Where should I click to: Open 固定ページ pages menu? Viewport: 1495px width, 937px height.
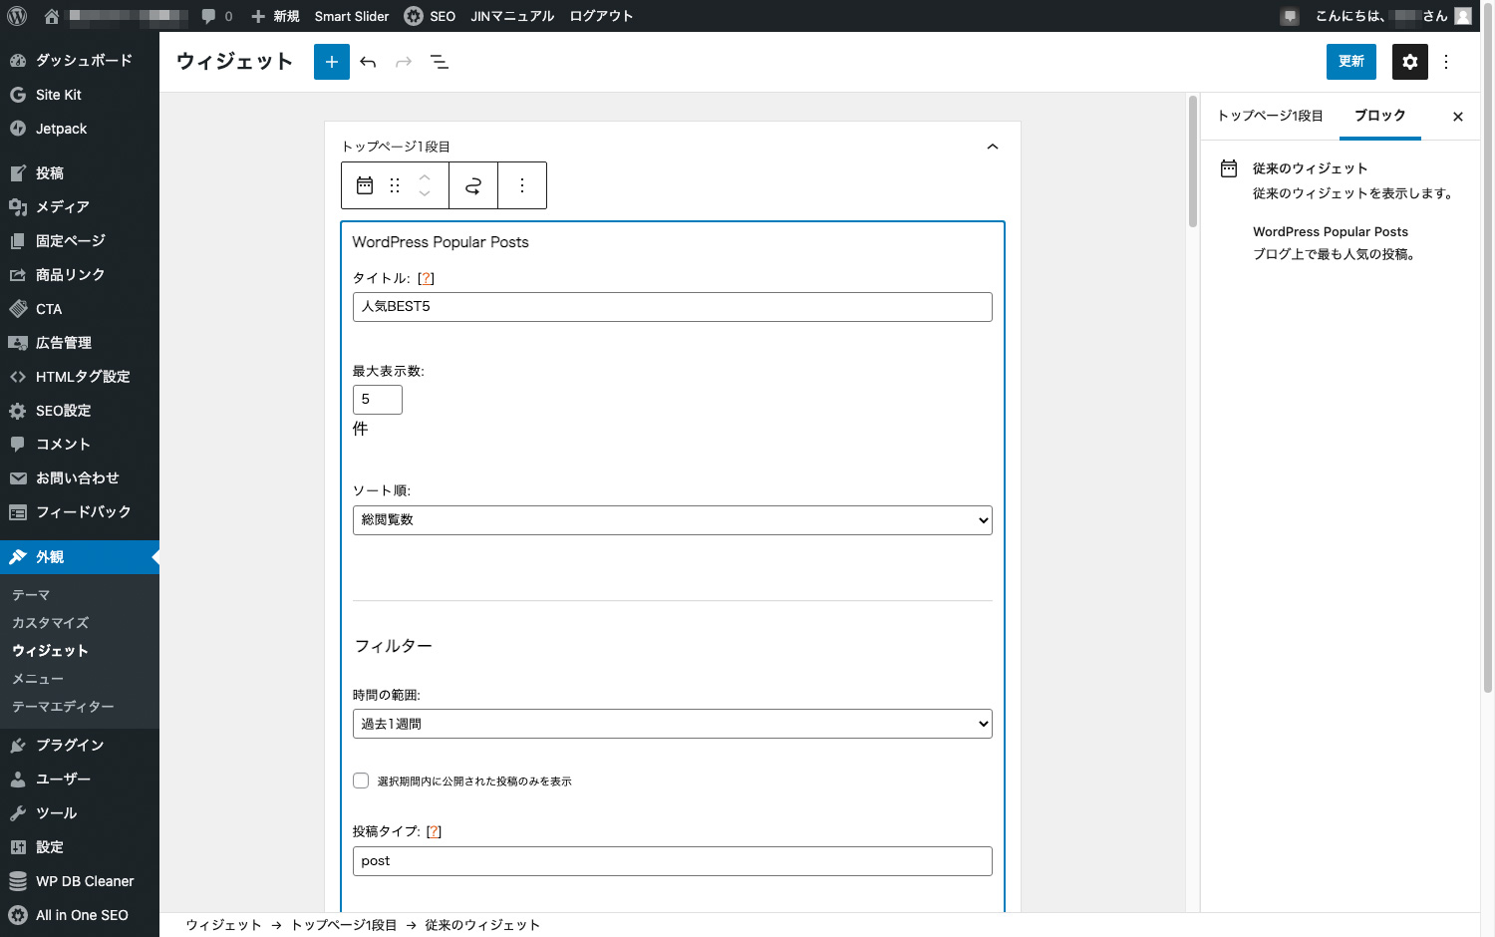click(80, 240)
